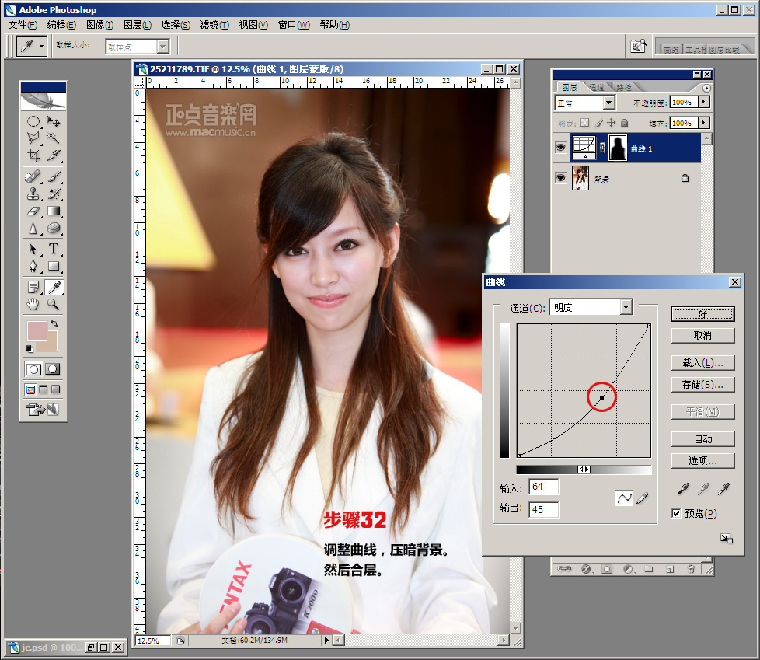Click the Clone Stamp tool

click(33, 194)
